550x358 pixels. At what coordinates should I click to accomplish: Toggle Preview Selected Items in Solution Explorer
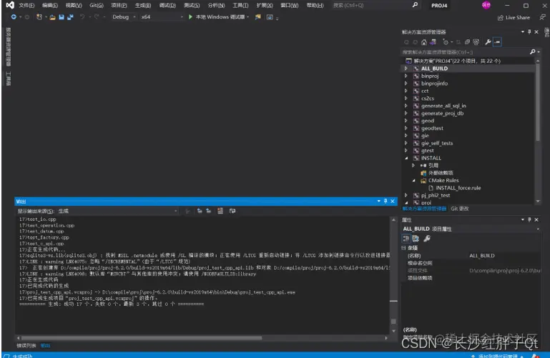pyautogui.click(x=497, y=42)
